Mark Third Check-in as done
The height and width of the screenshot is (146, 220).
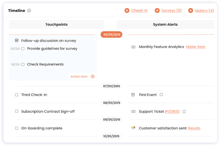pos(17,95)
